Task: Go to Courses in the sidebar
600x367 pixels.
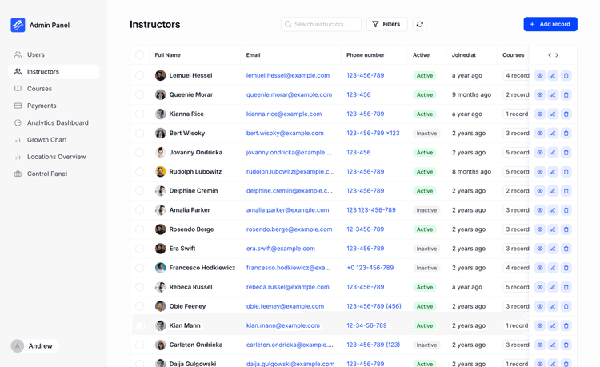Action: coord(39,89)
